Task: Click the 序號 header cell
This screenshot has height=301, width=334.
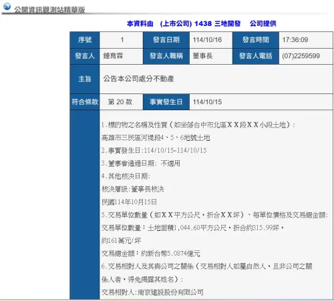Action: pos(85,40)
